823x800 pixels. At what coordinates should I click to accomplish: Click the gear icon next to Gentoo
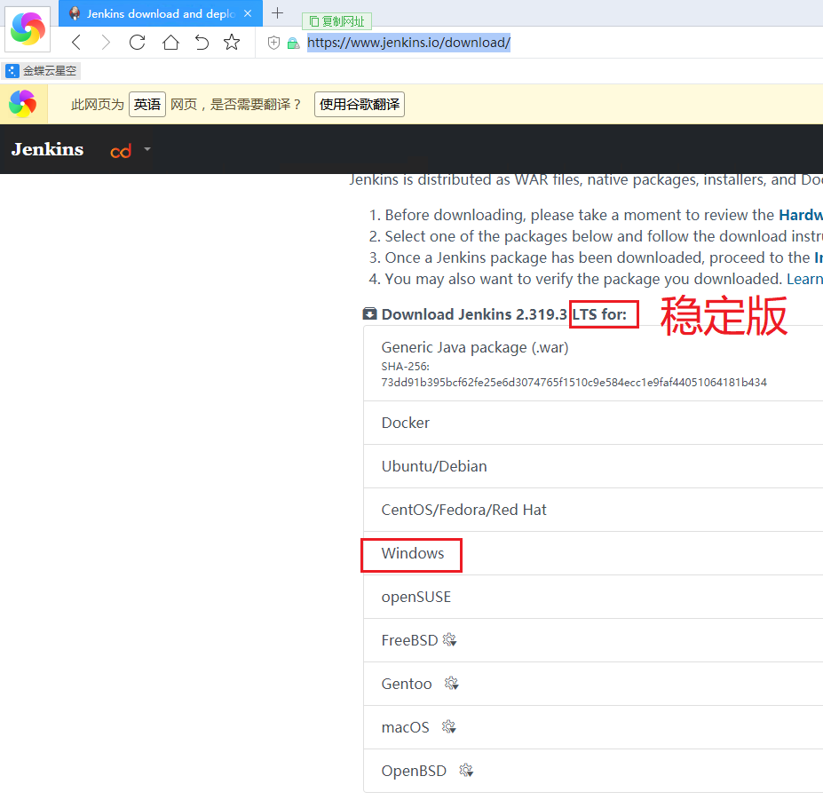point(451,684)
